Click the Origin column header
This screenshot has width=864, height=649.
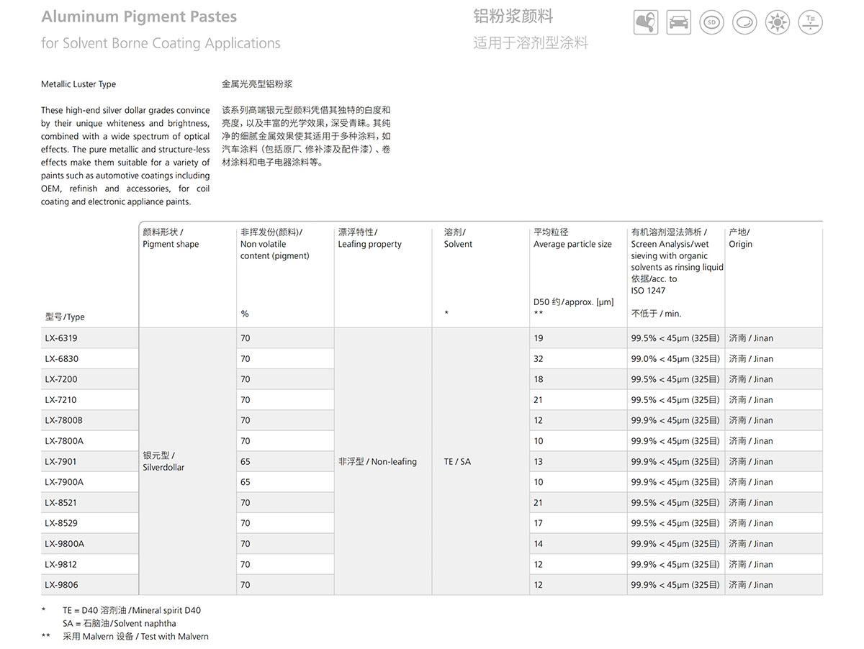click(x=740, y=244)
